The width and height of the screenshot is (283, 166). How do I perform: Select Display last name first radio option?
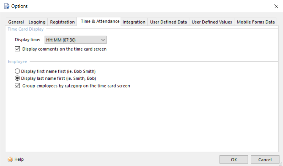[x=17, y=78]
